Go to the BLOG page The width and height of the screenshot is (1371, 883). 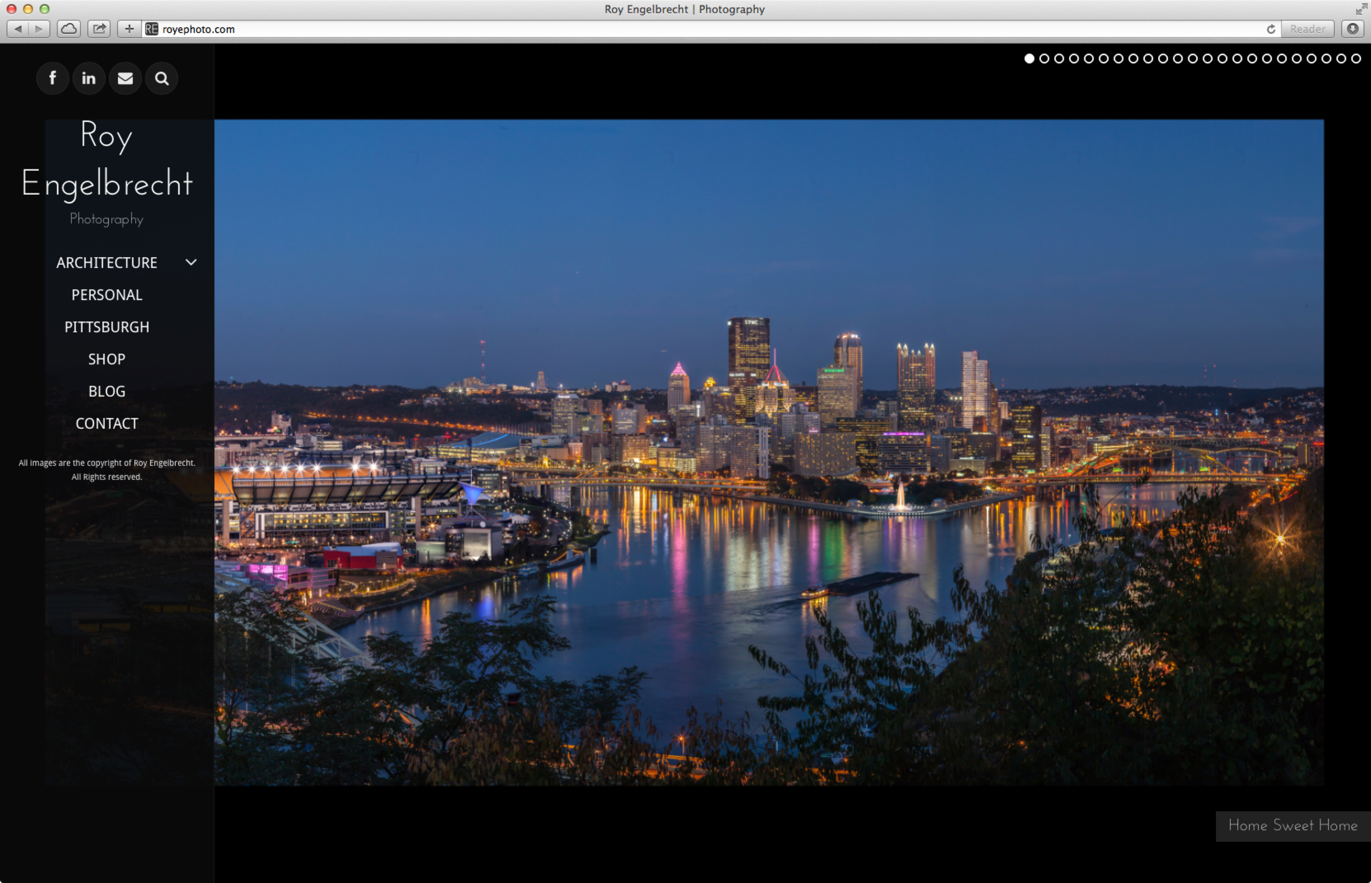107,391
